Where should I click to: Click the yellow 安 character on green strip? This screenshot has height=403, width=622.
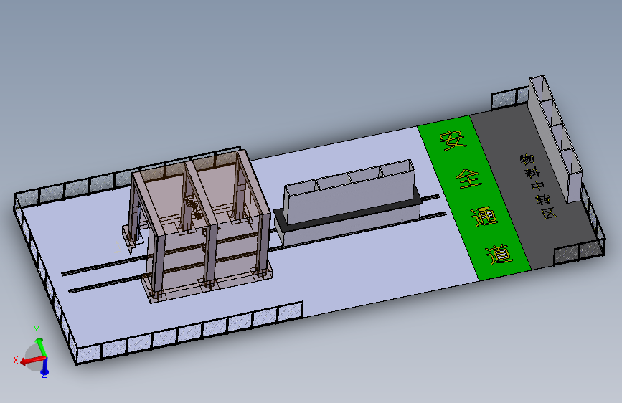(453, 140)
